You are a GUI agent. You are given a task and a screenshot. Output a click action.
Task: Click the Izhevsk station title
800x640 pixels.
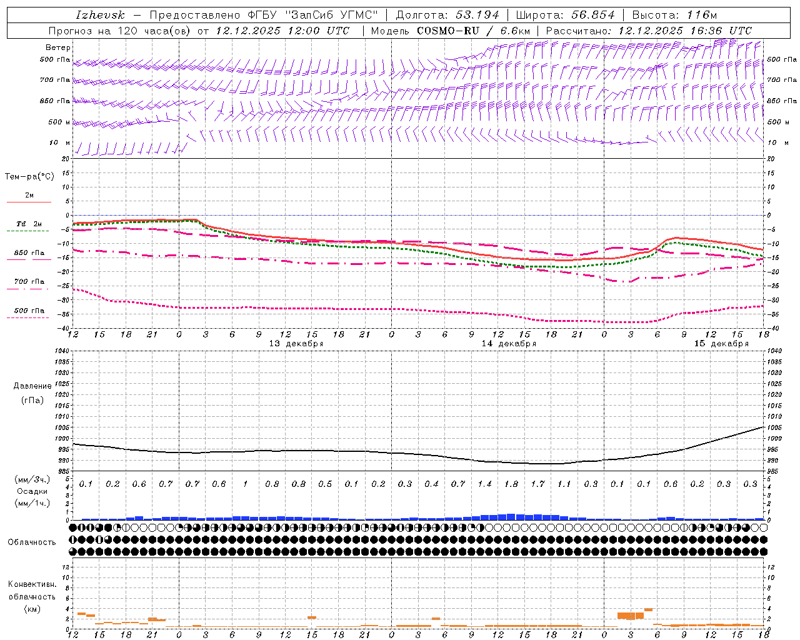[x=100, y=15]
